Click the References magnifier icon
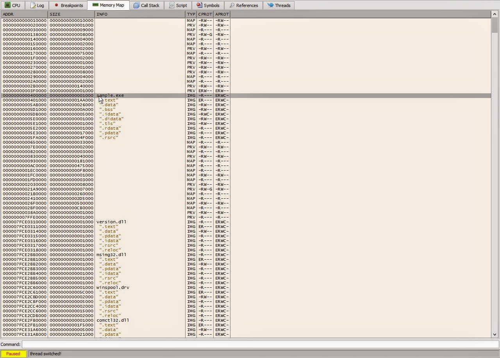Image resolution: width=500 pixels, height=358 pixels. pyautogui.click(x=232, y=5)
